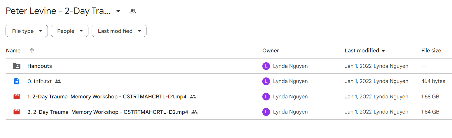The image size is (452, 138).
Task: Click the shared icon next to CSTRTMAHCRTL-D2.mp4
Action: 195,112
